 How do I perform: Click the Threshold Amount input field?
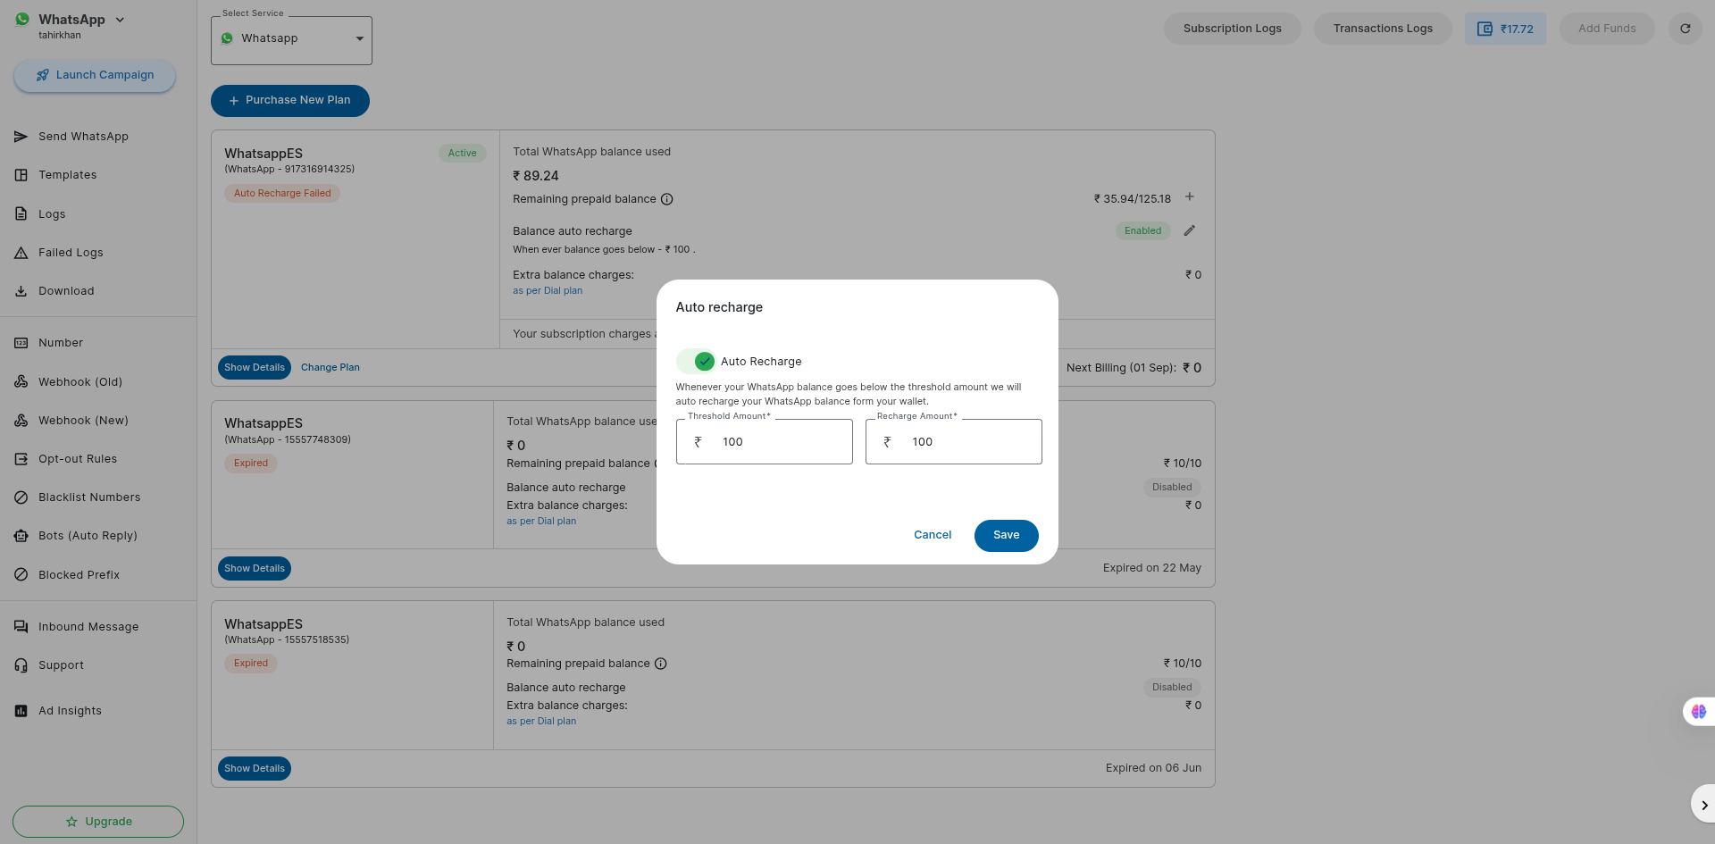pyautogui.click(x=765, y=442)
